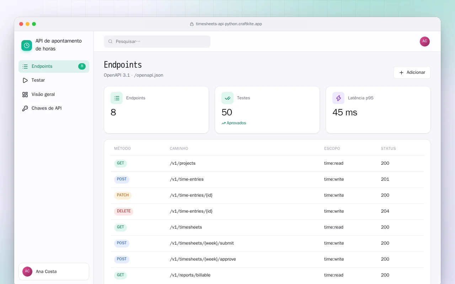The height and width of the screenshot is (284, 455).
Task: Click the /v1/timesheets/{week}/submit path
Action: [x=202, y=243]
